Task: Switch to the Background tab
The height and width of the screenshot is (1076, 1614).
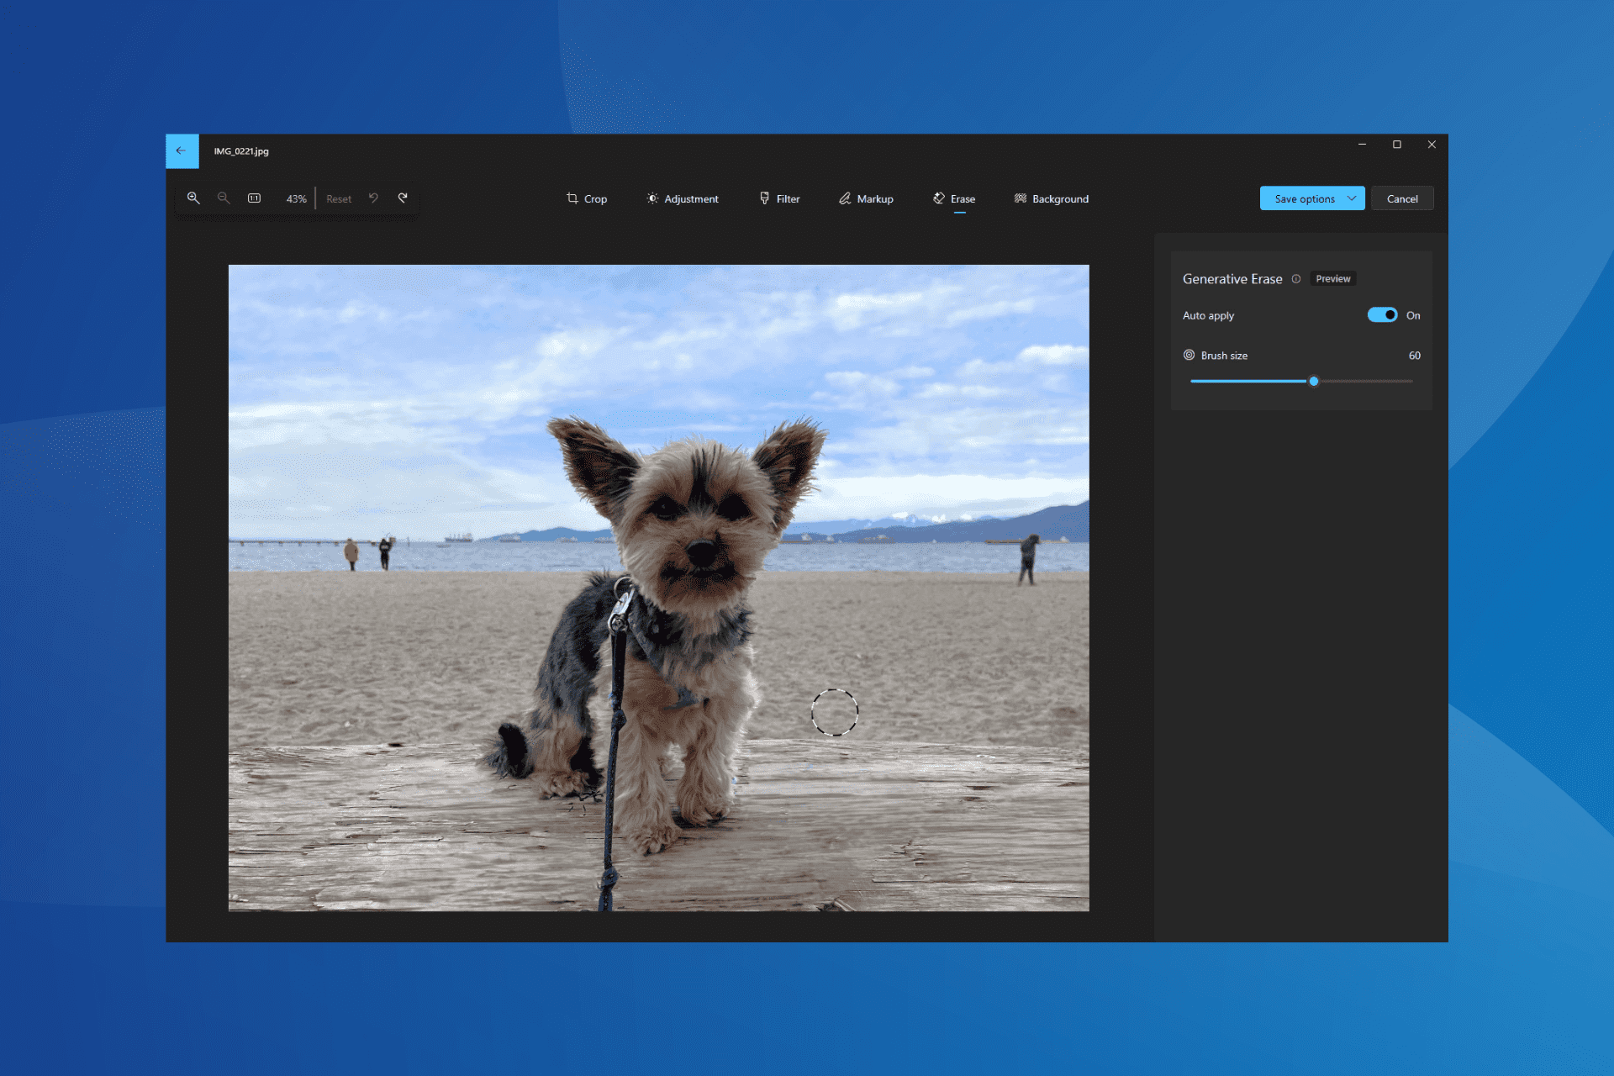Action: [x=1051, y=198]
